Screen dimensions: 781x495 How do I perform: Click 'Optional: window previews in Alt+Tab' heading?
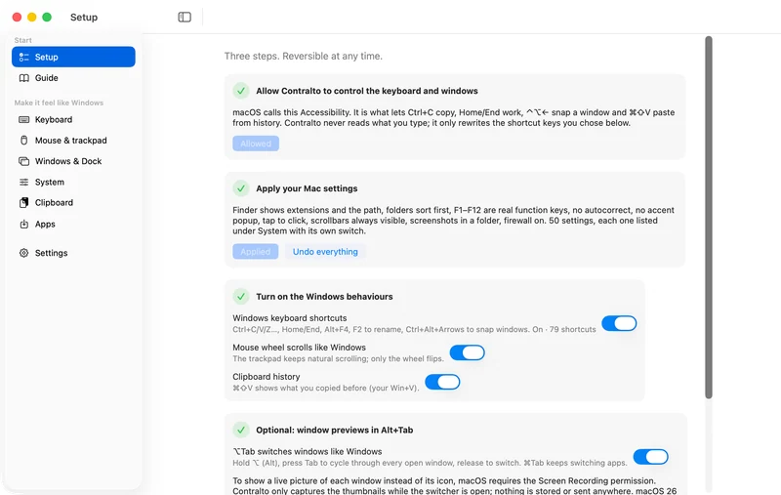pos(335,430)
